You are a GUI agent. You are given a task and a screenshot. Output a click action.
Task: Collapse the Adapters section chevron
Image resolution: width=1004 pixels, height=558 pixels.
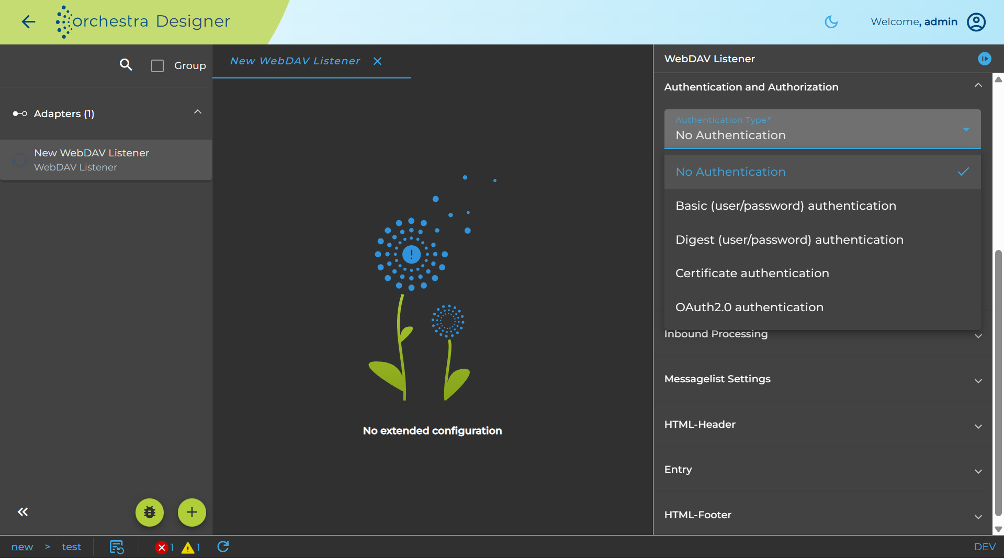tap(198, 112)
